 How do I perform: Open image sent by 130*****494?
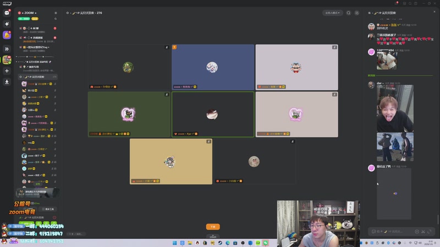(x=387, y=60)
